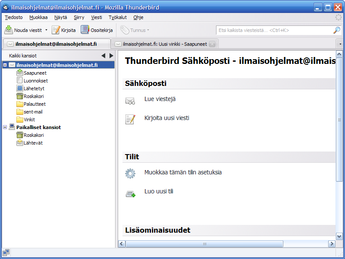Click the Kirjoita uusi viesti notepad icon

pos(130,120)
